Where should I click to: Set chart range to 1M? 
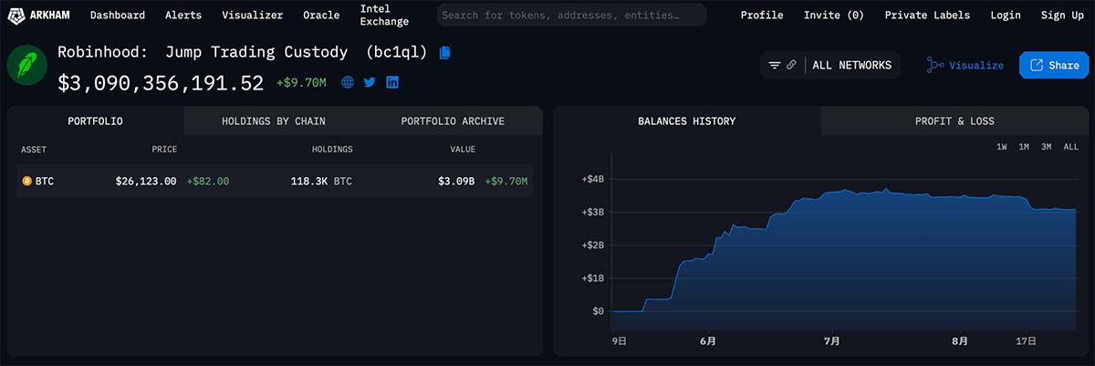(1024, 147)
